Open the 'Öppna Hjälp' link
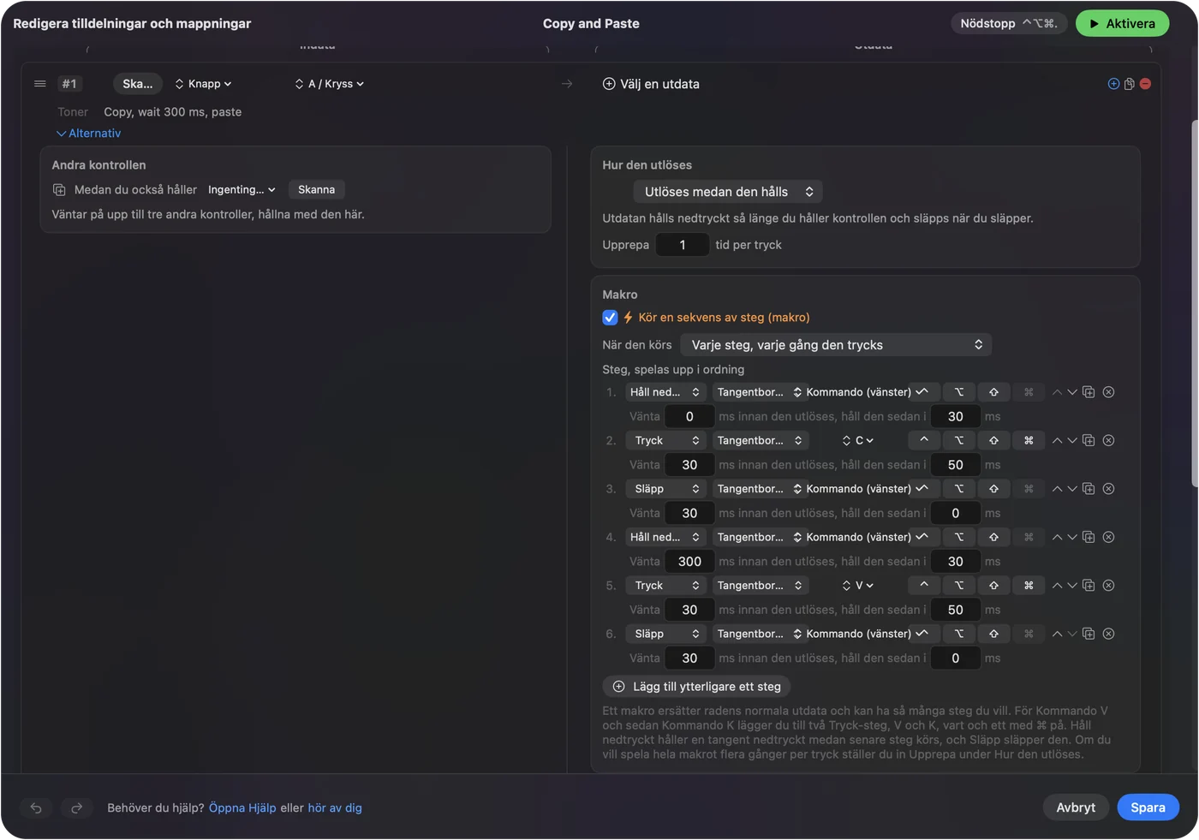Image resolution: width=1199 pixels, height=840 pixels. 242,808
